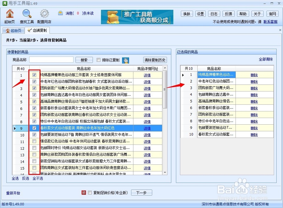The height and width of the screenshot is (208, 283).
Task: Open the 关于 button
Action: click(x=257, y=14)
